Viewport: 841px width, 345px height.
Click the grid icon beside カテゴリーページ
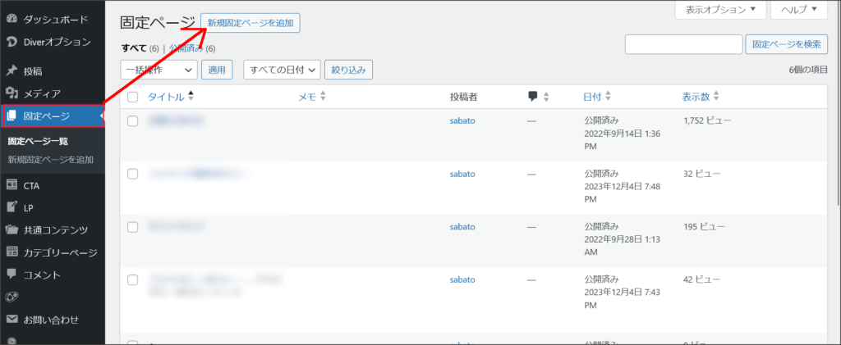click(x=11, y=252)
